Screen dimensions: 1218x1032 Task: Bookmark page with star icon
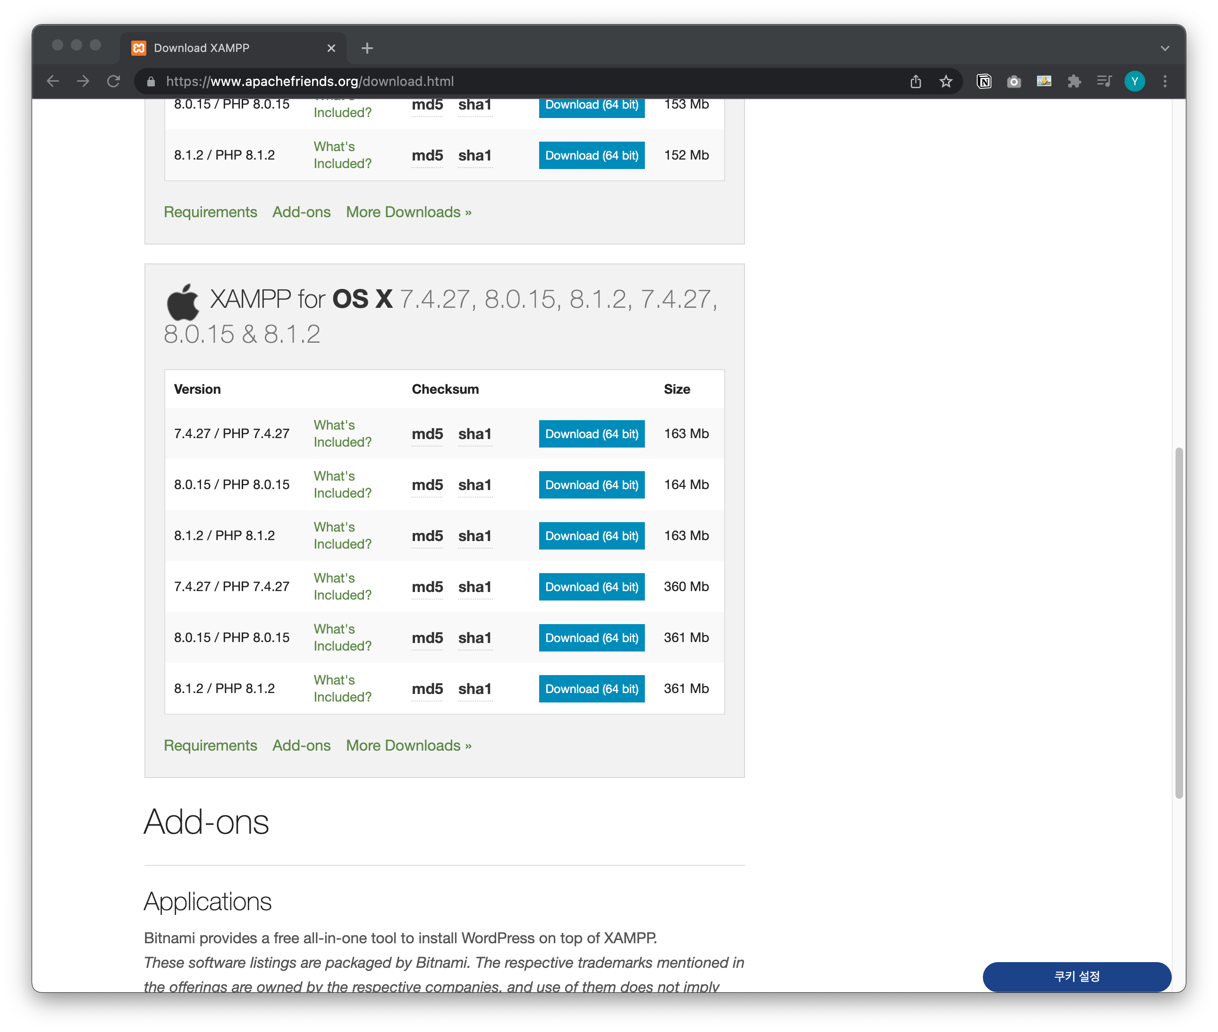click(946, 81)
